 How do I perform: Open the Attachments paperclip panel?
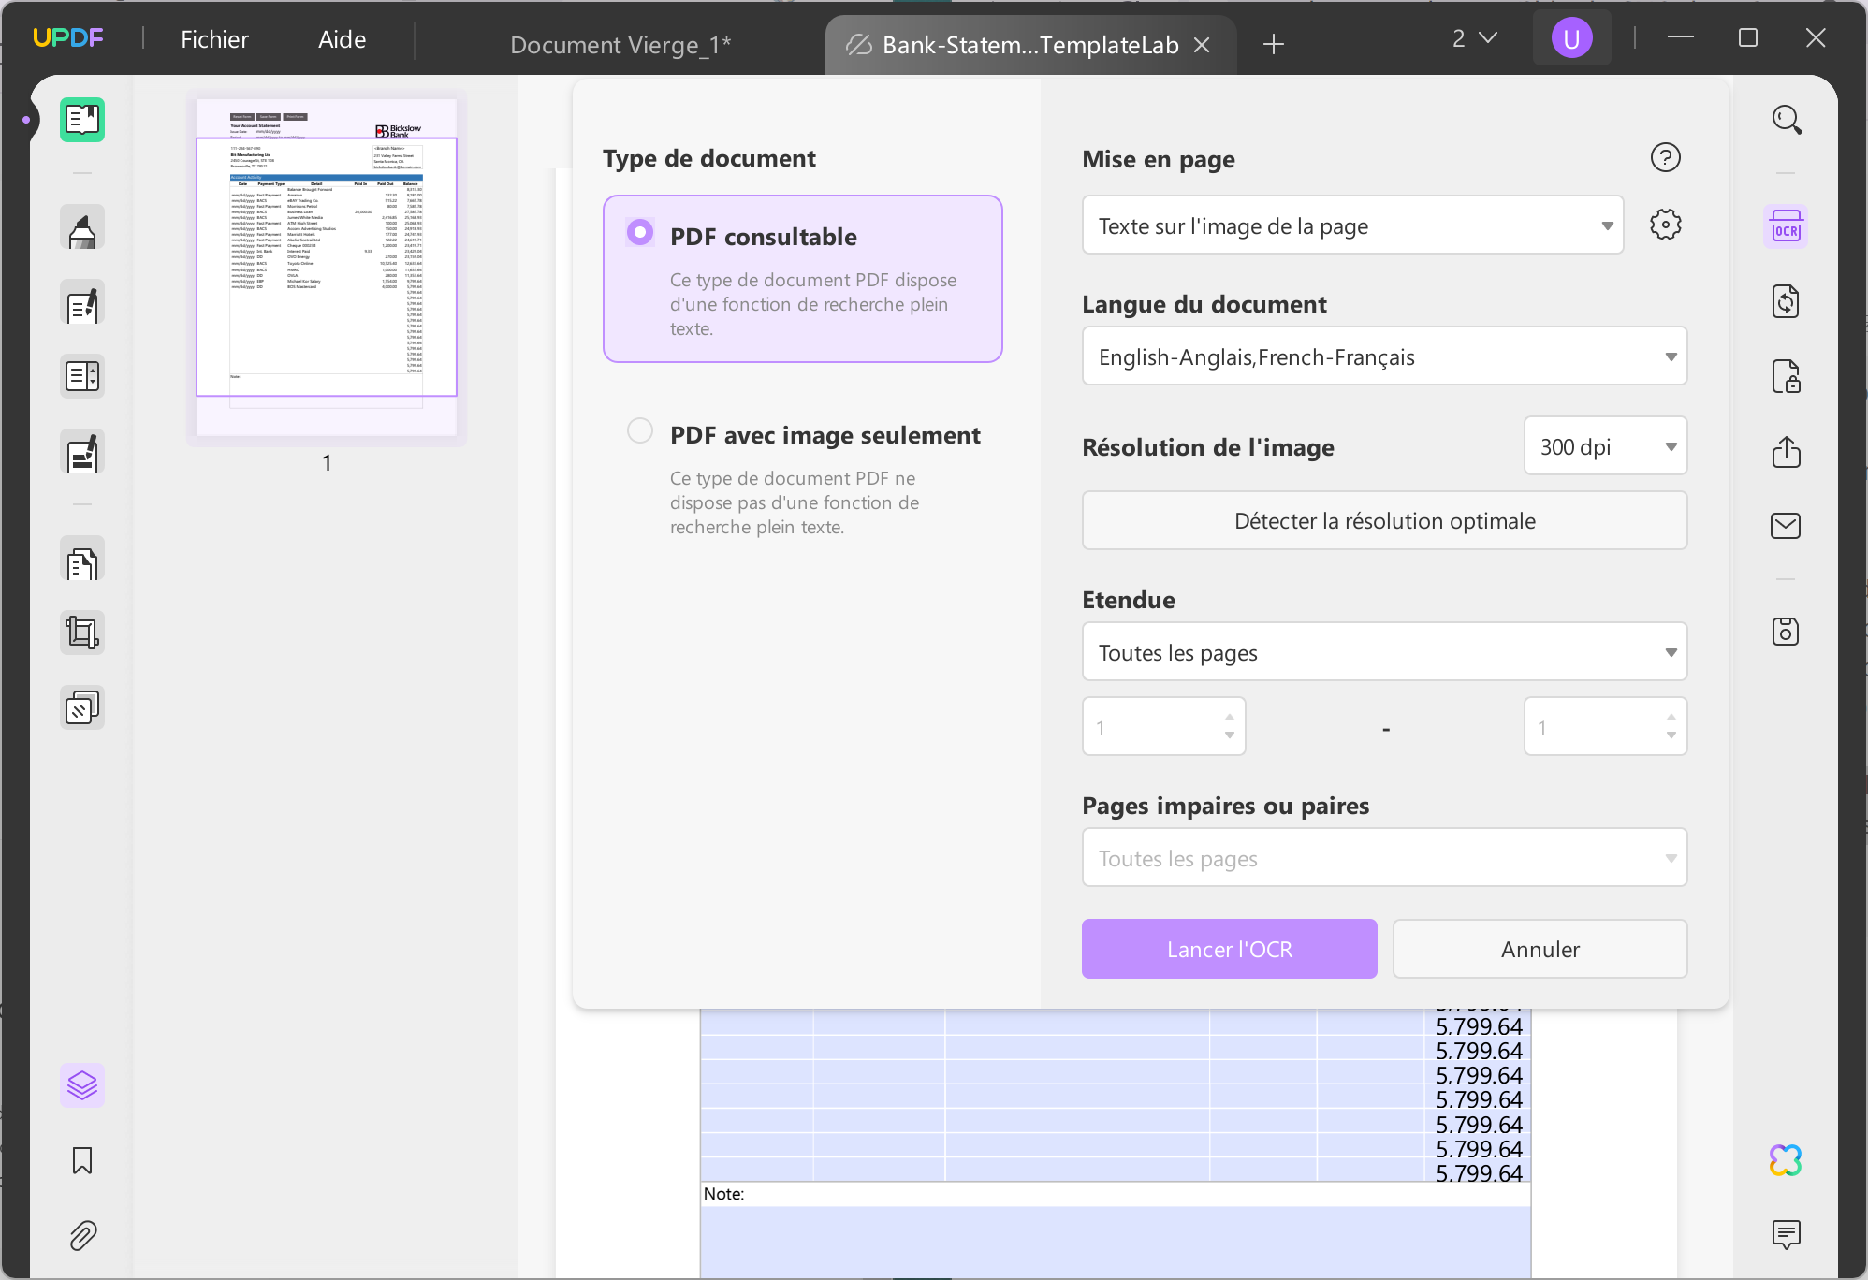(x=82, y=1235)
